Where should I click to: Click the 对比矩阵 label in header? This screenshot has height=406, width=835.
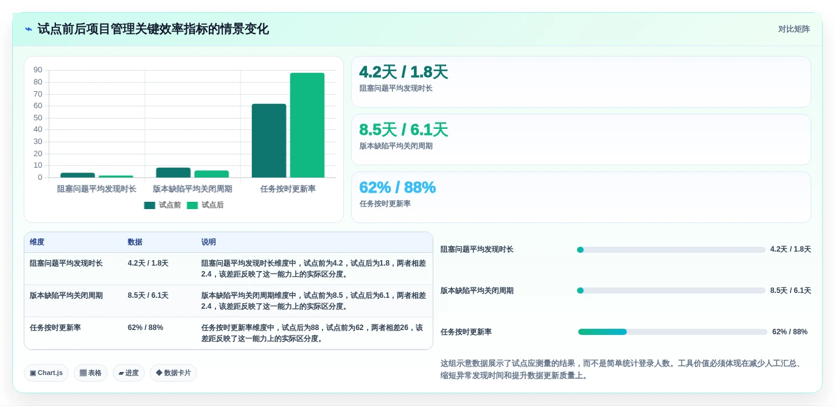[x=794, y=29]
